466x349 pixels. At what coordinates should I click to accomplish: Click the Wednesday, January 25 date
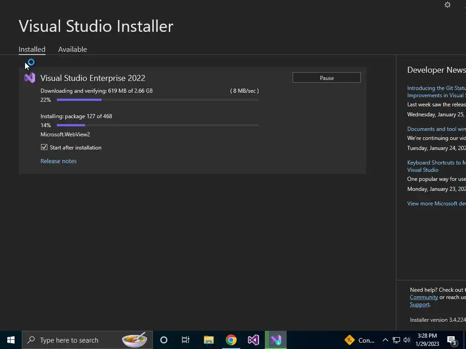coord(436,115)
